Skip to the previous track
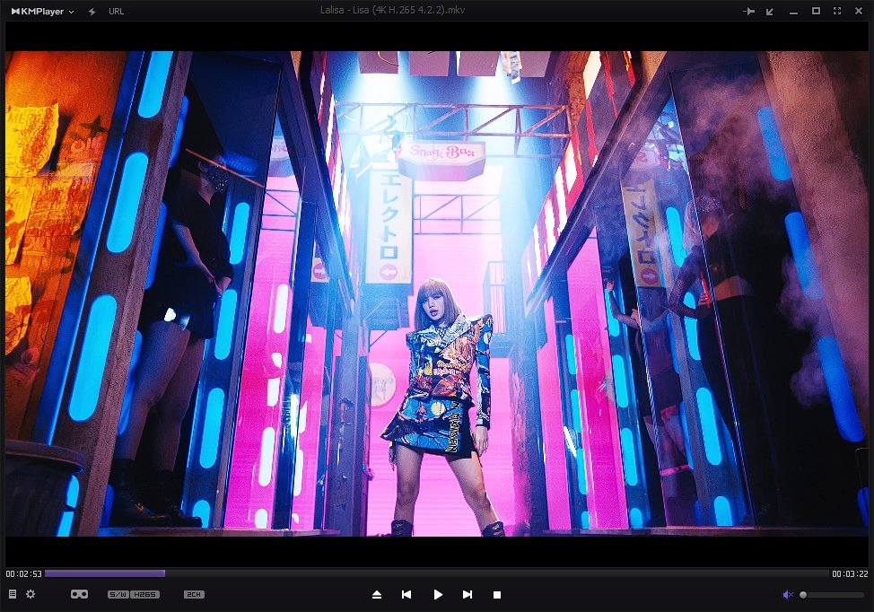Image resolution: width=874 pixels, height=612 pixels. (406, 595)
